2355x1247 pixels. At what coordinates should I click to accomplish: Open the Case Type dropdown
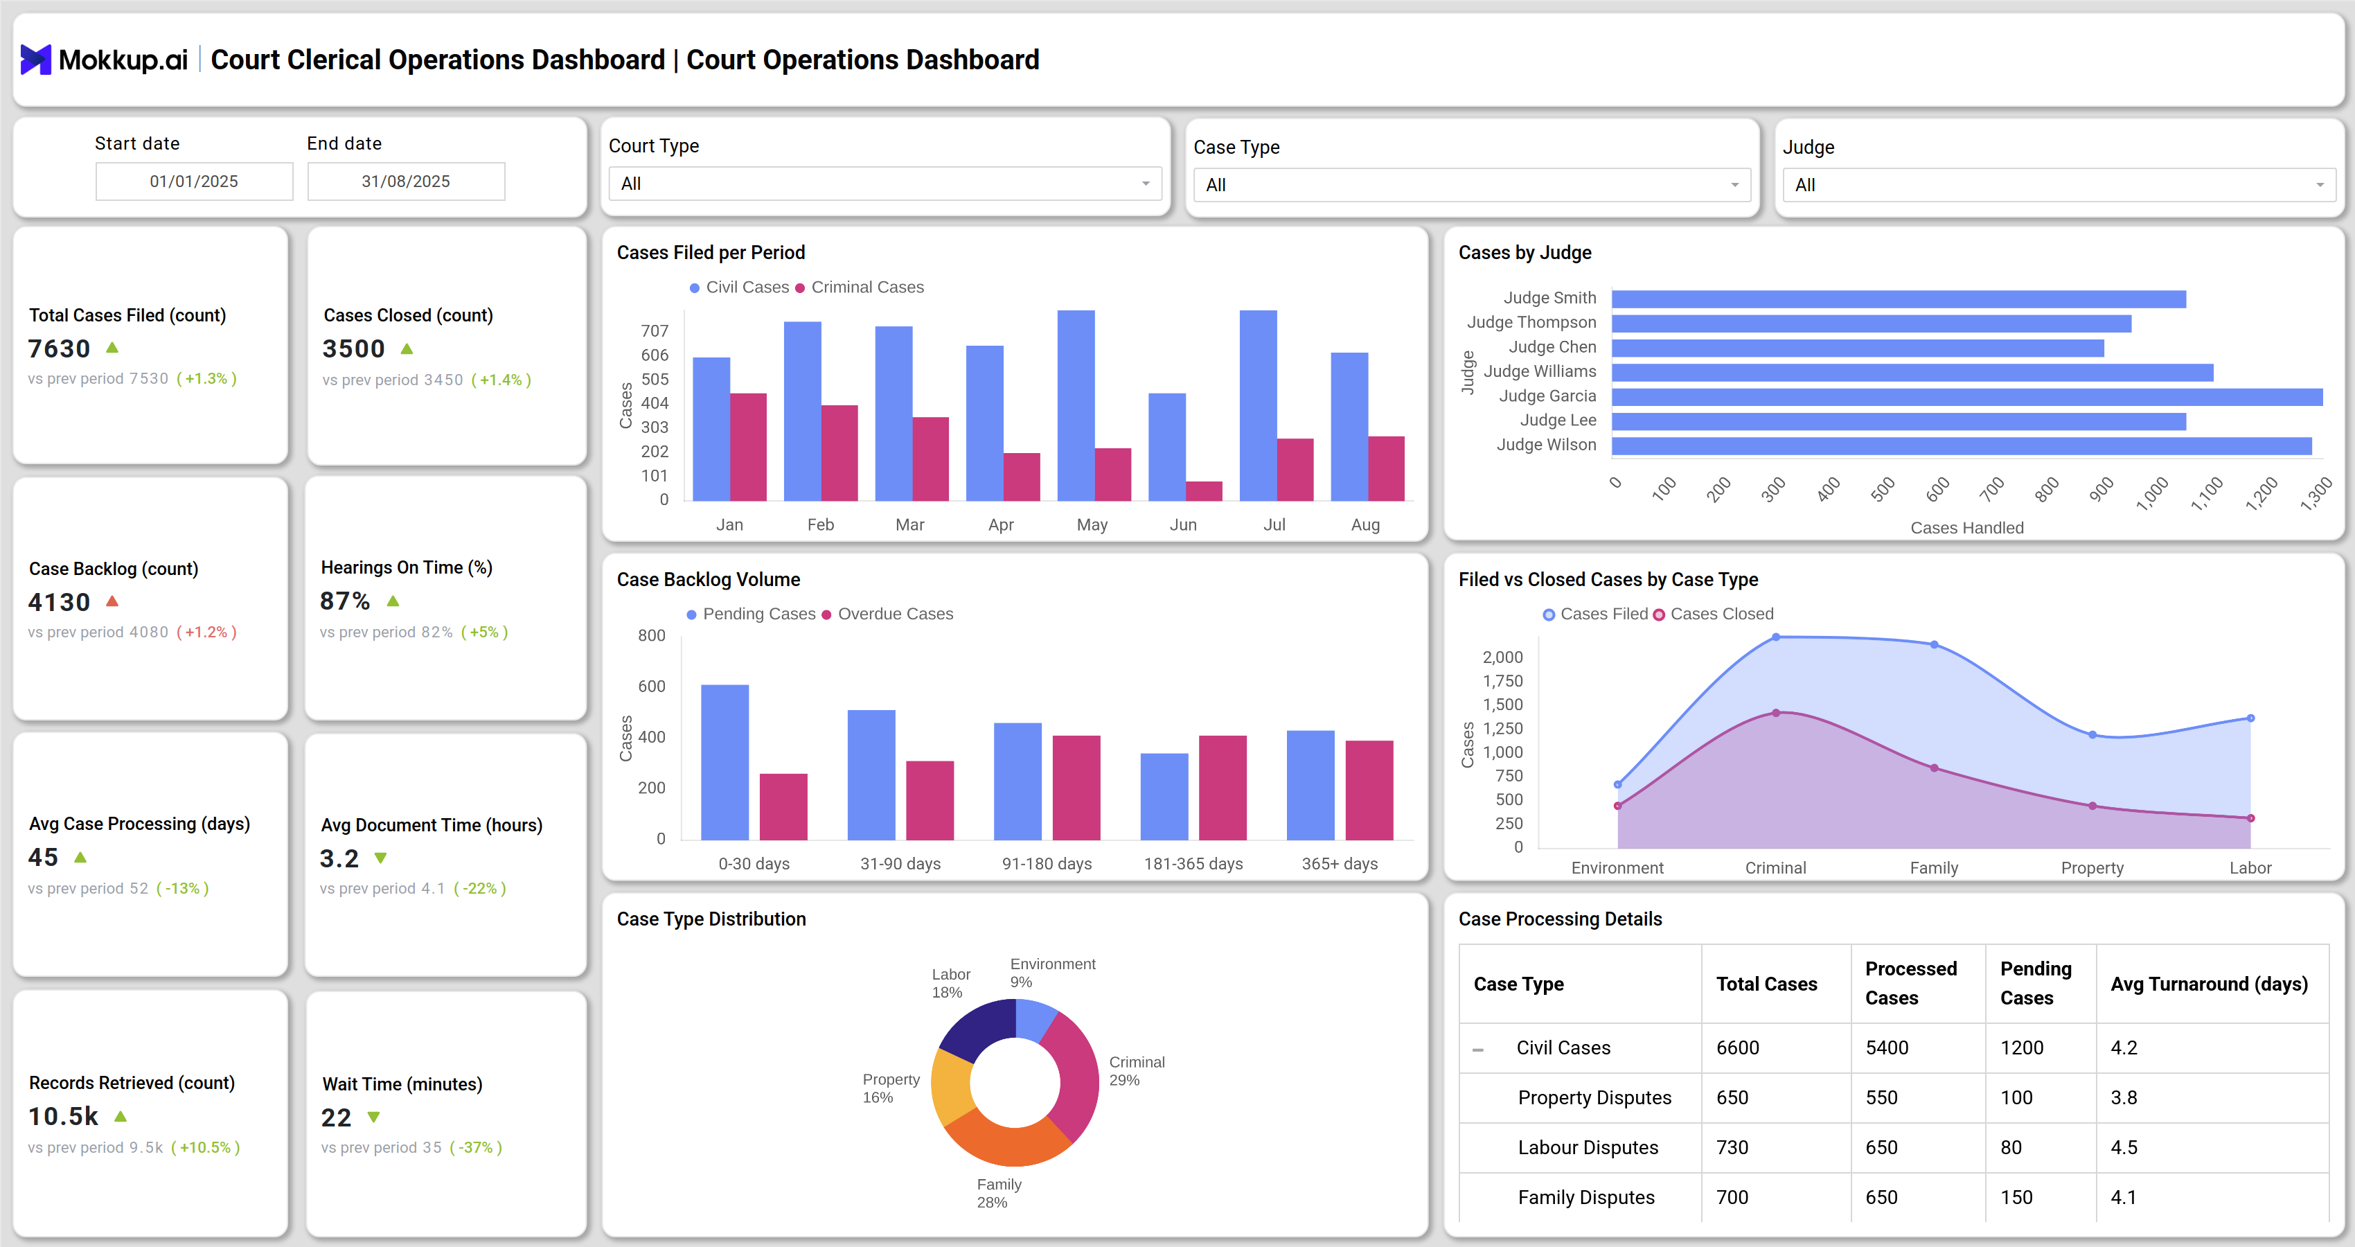tap(1471, 185)
